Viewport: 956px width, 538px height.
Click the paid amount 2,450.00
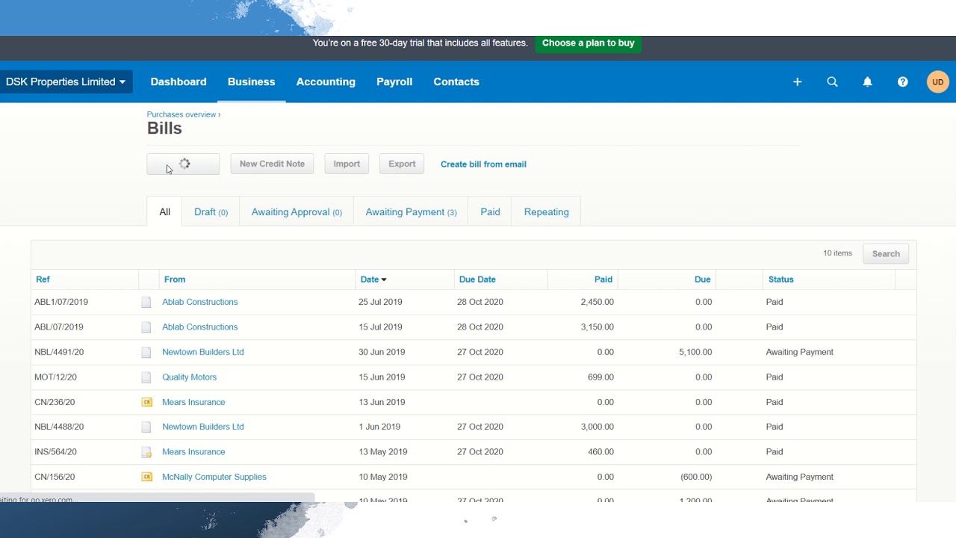(x=597, y=302)
